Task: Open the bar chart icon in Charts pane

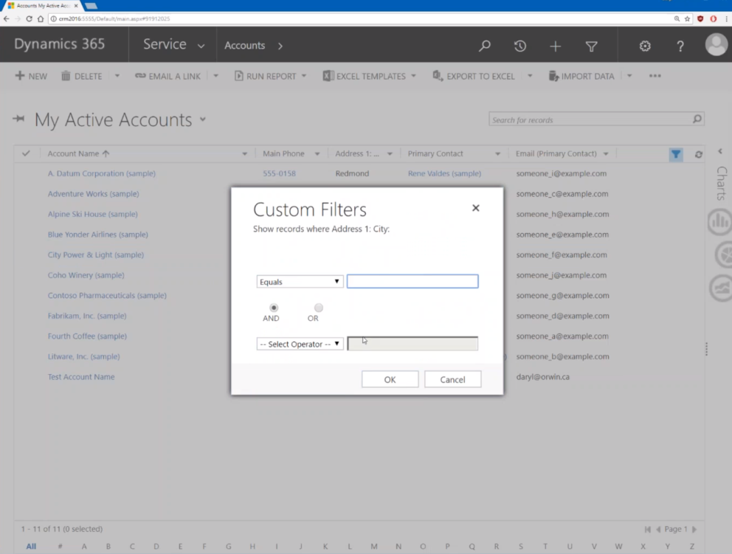Action: pos(720,221)
